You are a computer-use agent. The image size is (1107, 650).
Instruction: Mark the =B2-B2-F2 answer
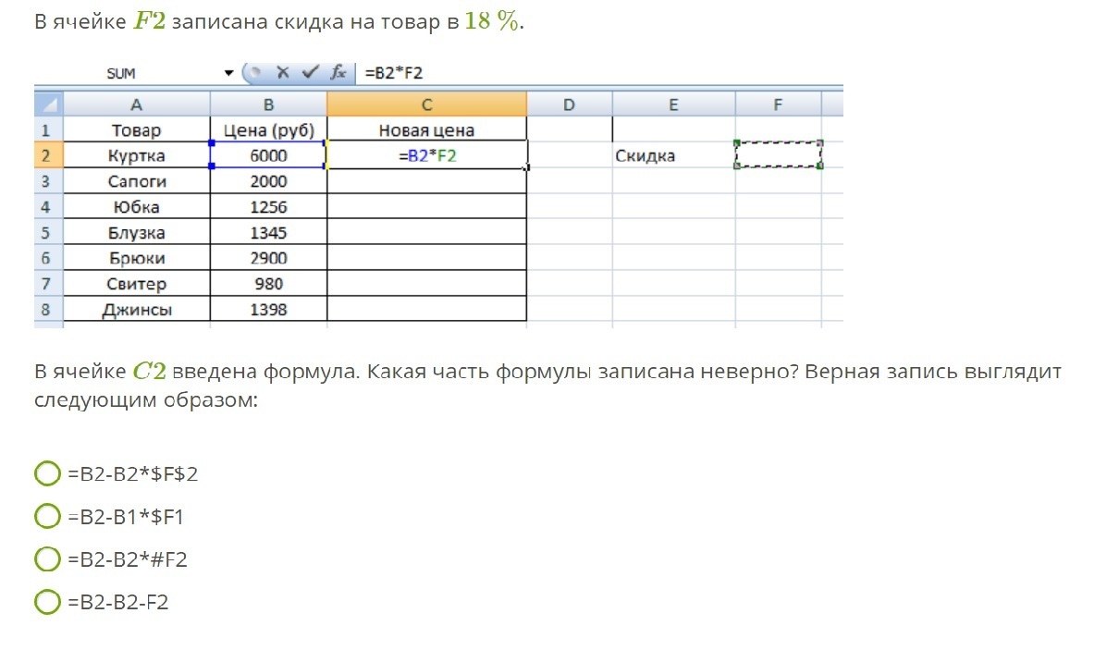tap(47, 603)
